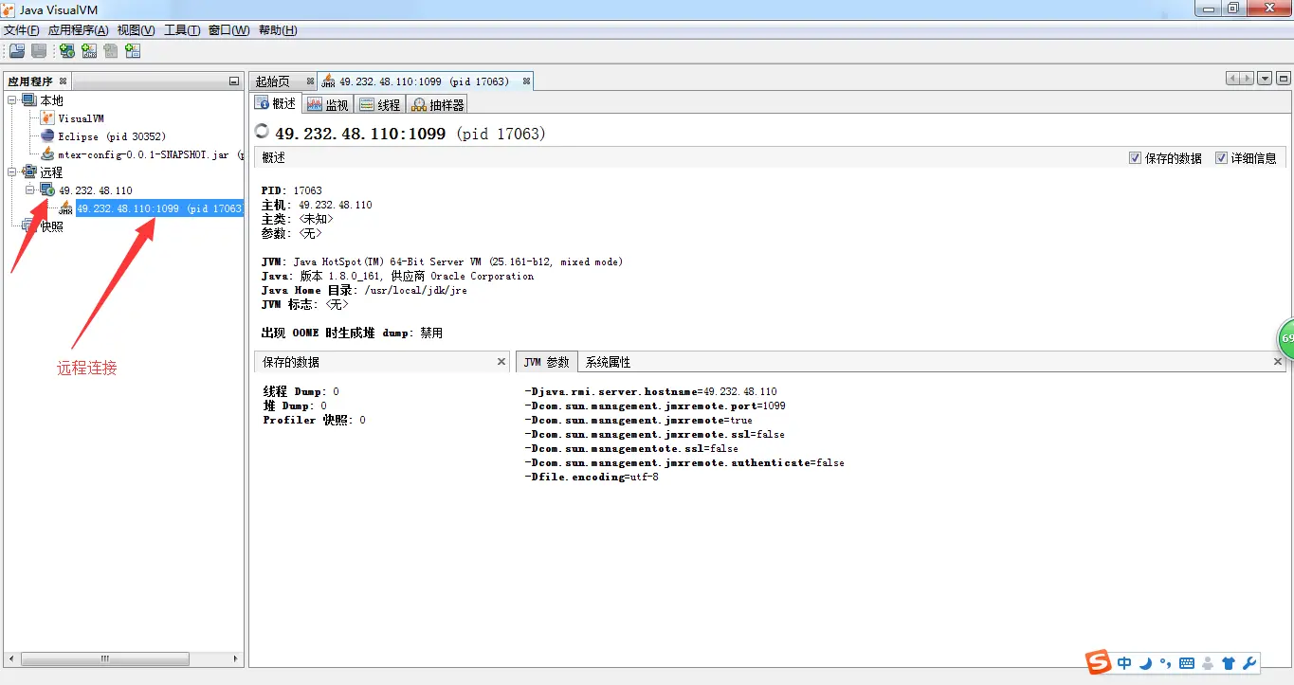Click the Eclipse globe icon in tree
Viewport: 1294px width, 685px height.
point(47,136)
